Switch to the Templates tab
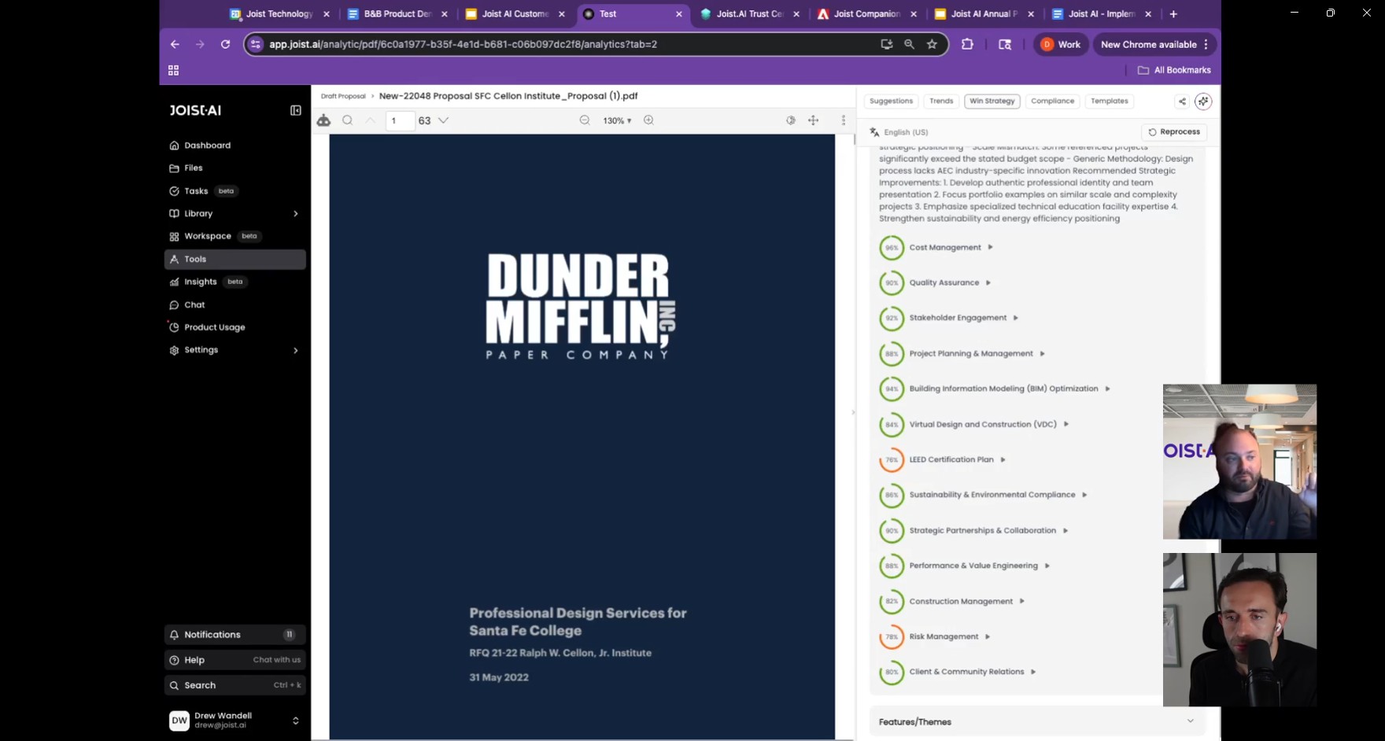The width and height of the screenshot is (1385, 741). pos(1110,101)
